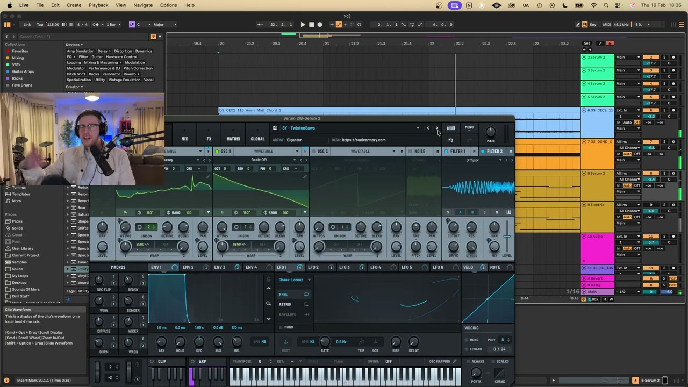
Task: Toggle the FILTER 2 enable switch
Action: pos(483,152)
